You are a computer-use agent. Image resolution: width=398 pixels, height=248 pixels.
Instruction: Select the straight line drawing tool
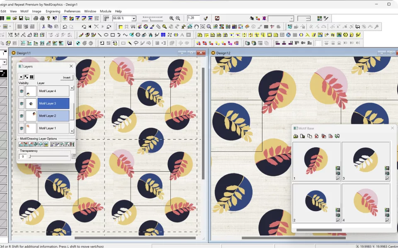99,35
